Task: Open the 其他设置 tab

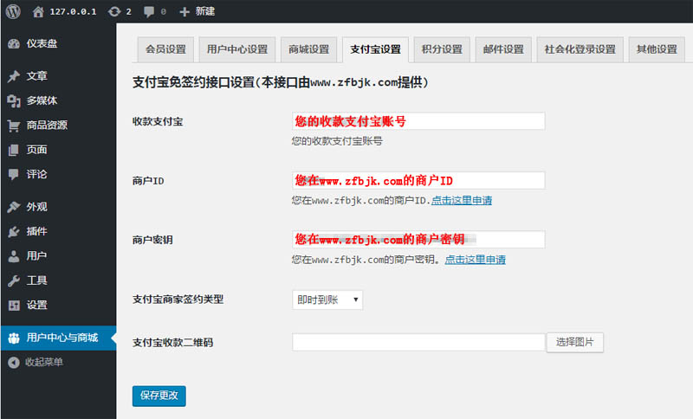Action: 657,49
